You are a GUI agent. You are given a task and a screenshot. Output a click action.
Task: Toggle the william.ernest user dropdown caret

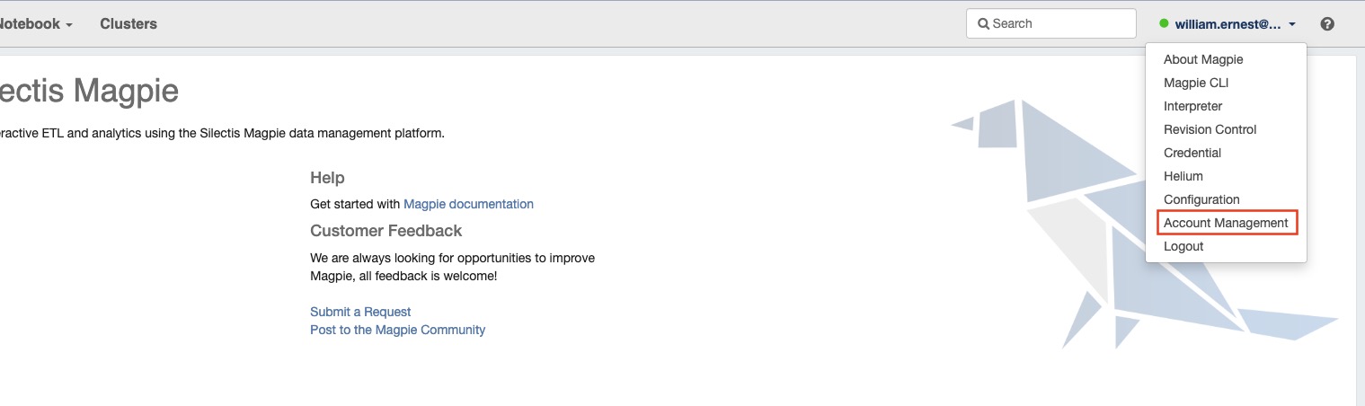(x=1292, y=25)
